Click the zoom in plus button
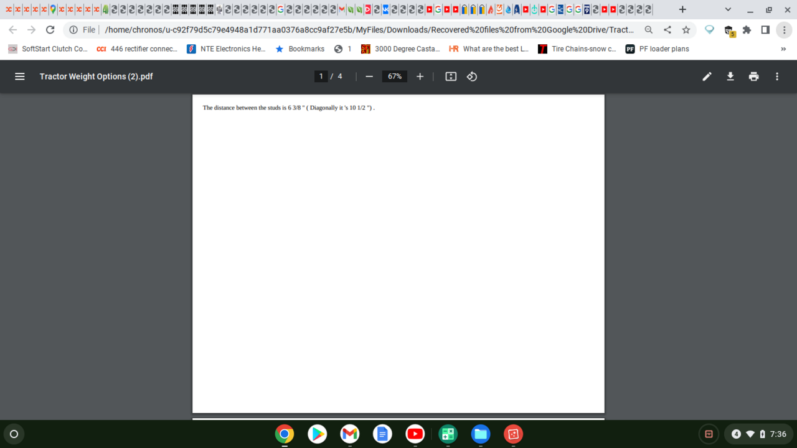The width and height of the screenshot is (797, 448). (x=420, y=77)
